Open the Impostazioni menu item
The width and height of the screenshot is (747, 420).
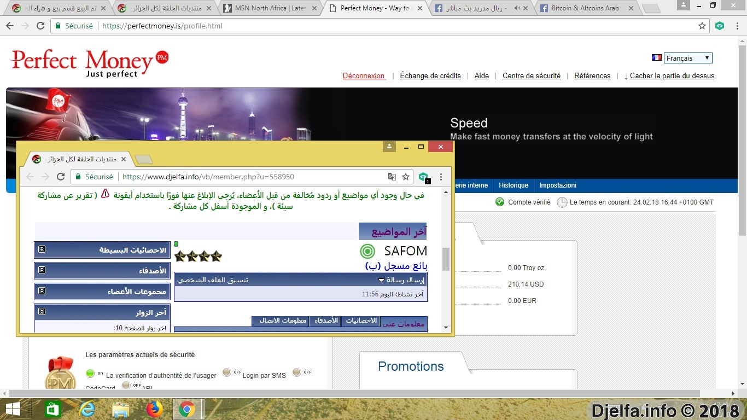[x=557, y=185]
